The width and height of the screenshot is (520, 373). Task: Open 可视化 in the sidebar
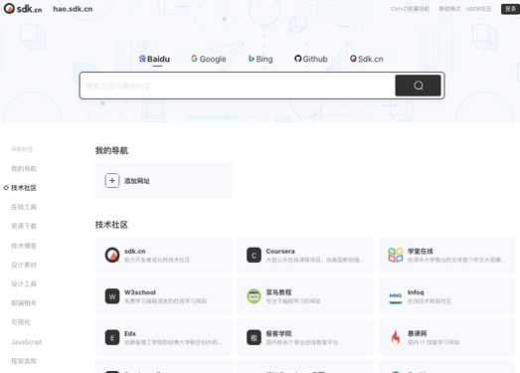pos(21,322)
